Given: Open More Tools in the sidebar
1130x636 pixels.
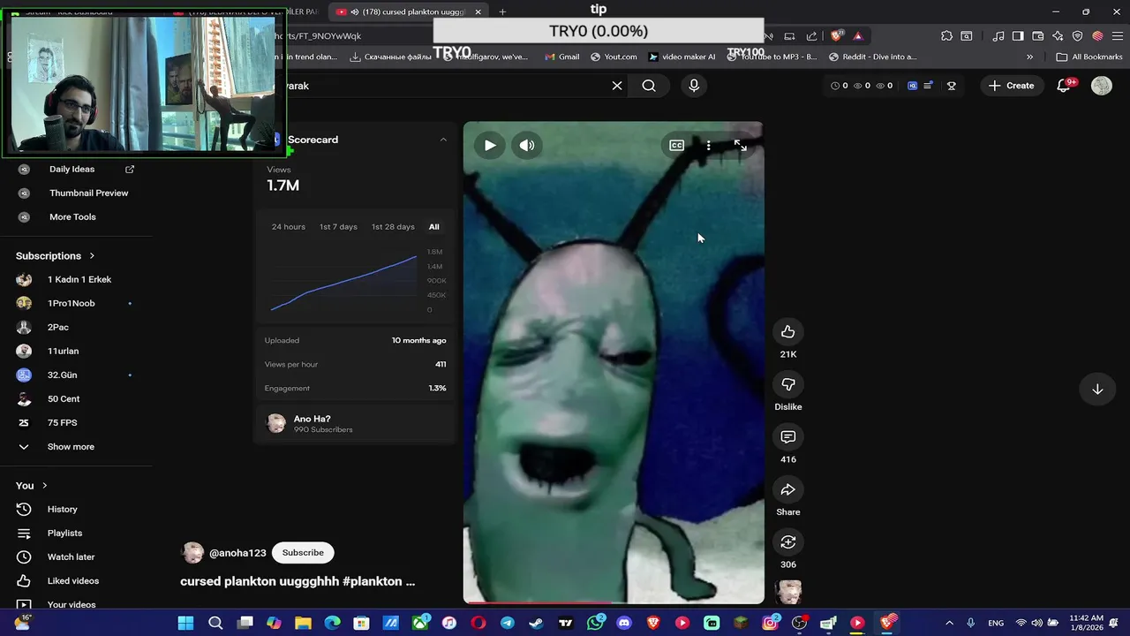Looking at the screenshot, I should 76,216.
